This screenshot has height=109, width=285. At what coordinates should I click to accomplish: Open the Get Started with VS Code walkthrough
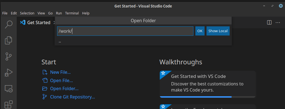coord(208,84)
